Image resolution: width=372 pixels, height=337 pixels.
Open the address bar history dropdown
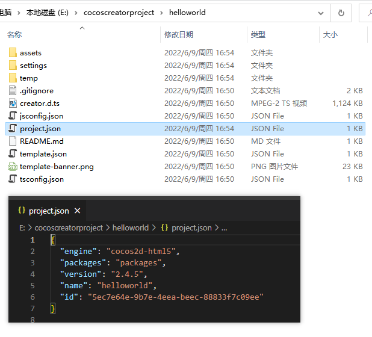point(321,13)
